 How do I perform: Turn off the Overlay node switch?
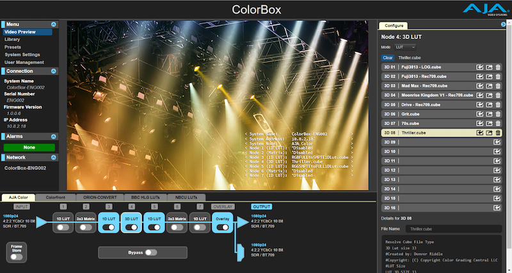point(223,227)
